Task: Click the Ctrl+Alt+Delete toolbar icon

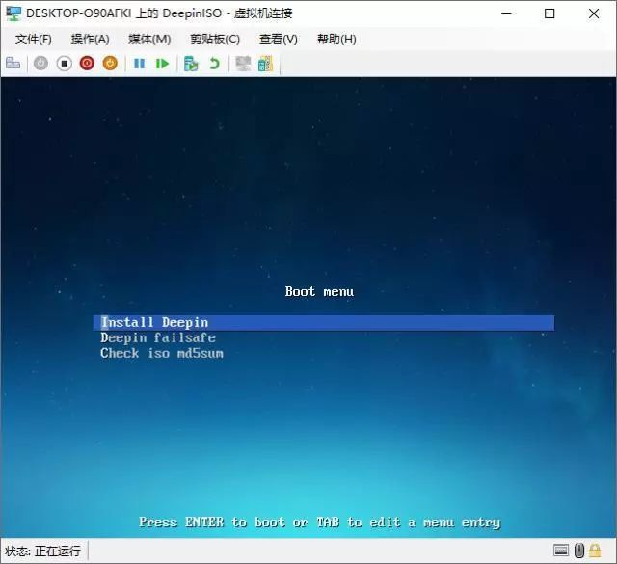Action: pos(13,63)
